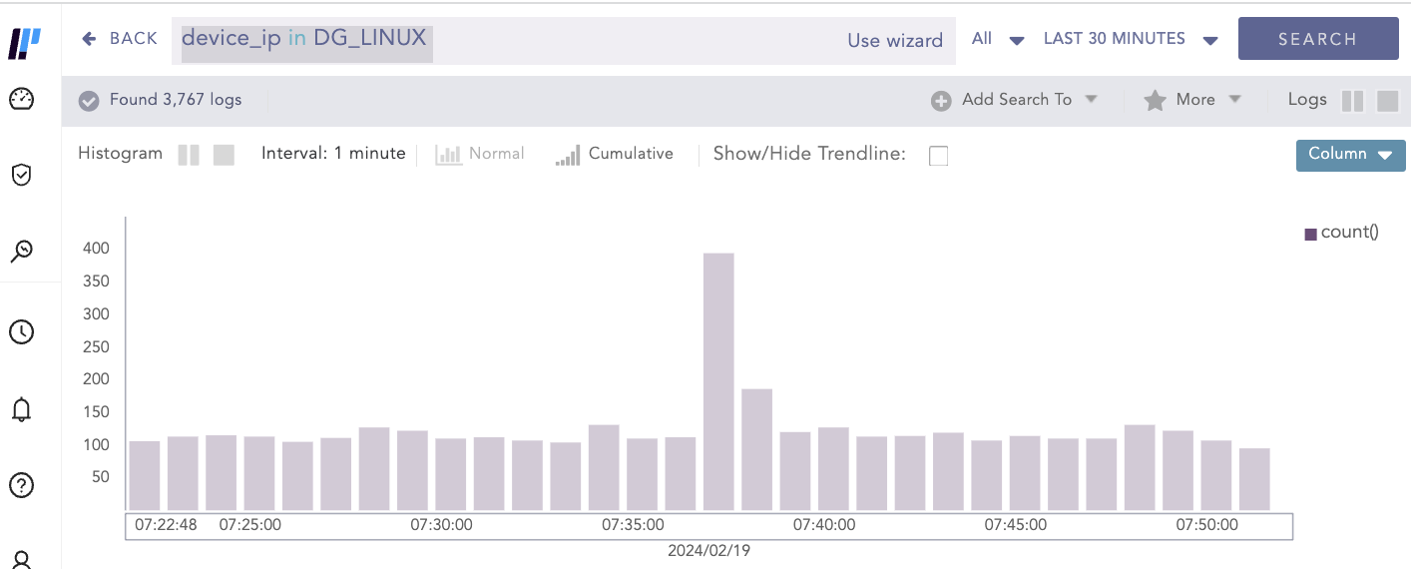Click the Use wizard link
Viewport: 1411px width, 569px height.
click(x=895, y=41)
